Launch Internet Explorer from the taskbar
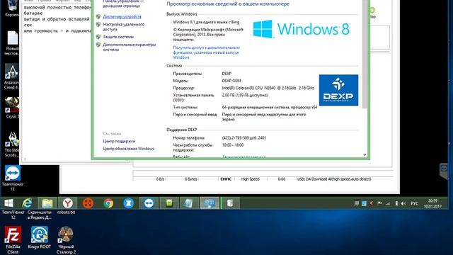This screenshot has width=453, height=255. pyautogui.click(x=28, y=203)
